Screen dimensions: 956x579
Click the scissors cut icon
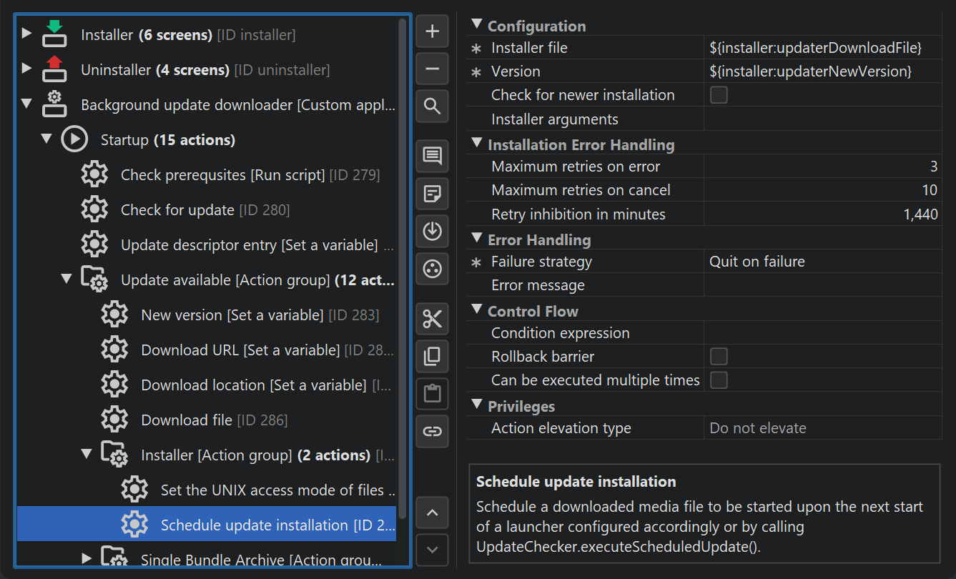click(x=432, y=319)
